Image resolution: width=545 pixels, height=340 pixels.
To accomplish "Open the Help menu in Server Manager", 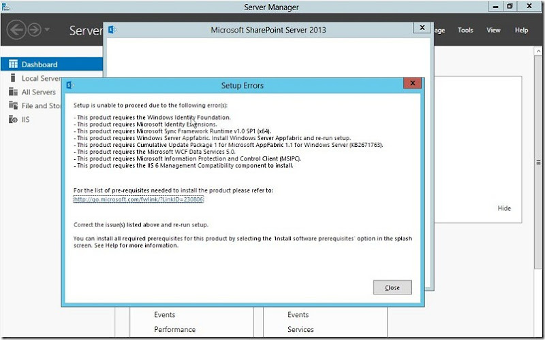I will (521, 30).
